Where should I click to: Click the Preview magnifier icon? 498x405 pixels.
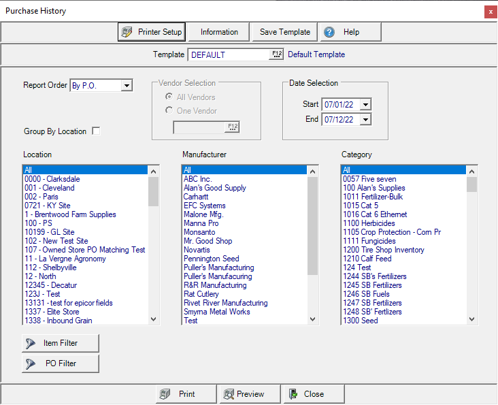coord(228,394)
